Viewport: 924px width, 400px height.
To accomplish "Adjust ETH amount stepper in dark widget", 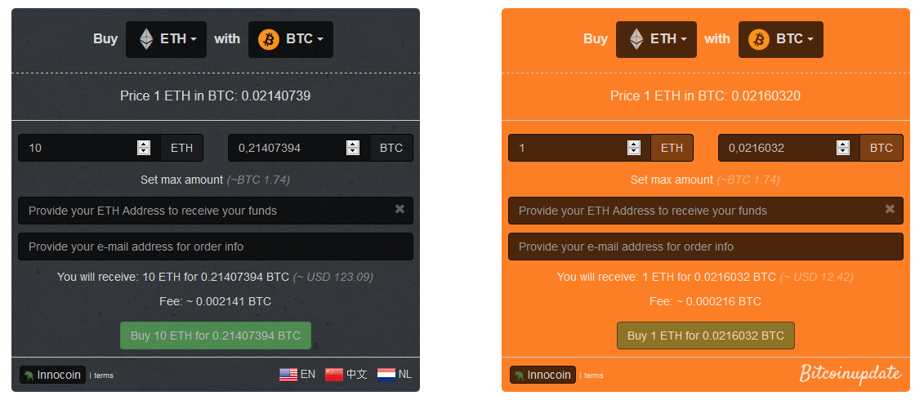I will [144, 148].
